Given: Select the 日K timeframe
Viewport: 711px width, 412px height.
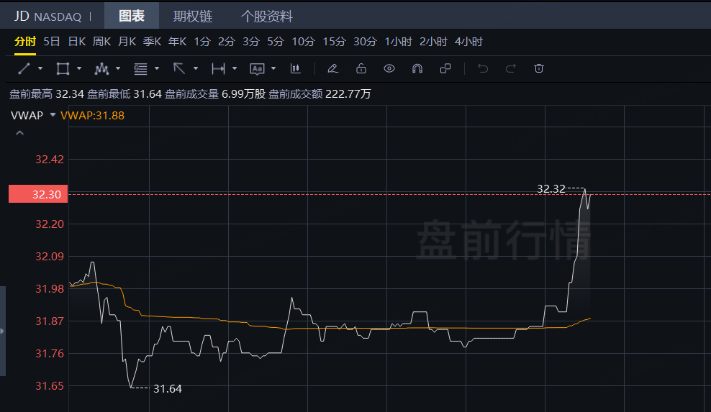Looking at the screenshot, I should (77, 42).
